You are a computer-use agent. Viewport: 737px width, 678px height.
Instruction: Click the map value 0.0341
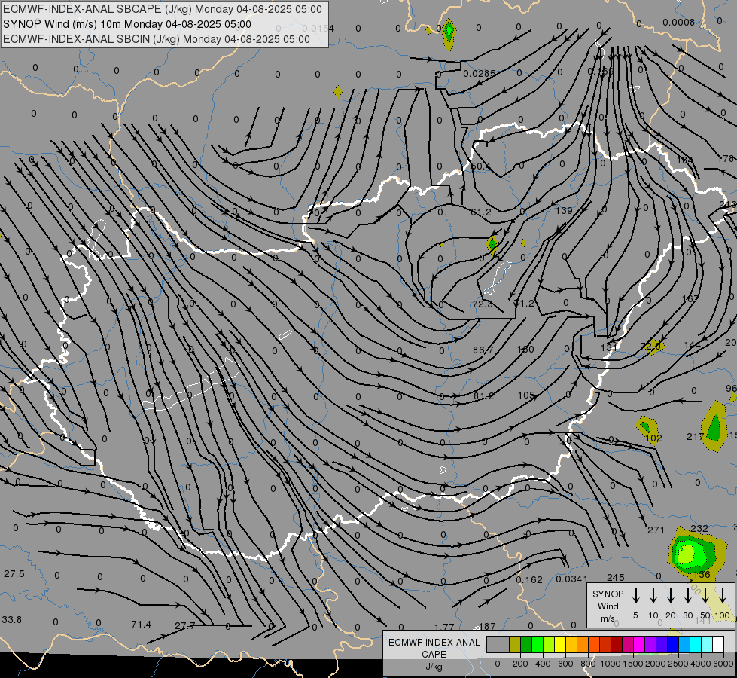pos(571,579)
